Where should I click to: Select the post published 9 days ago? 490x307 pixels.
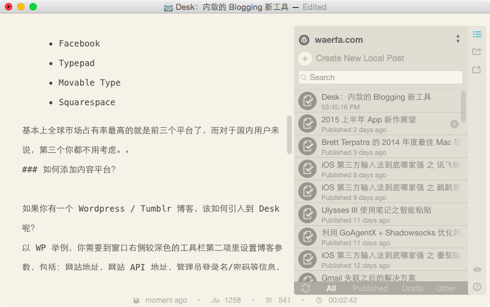click(380, 191)
